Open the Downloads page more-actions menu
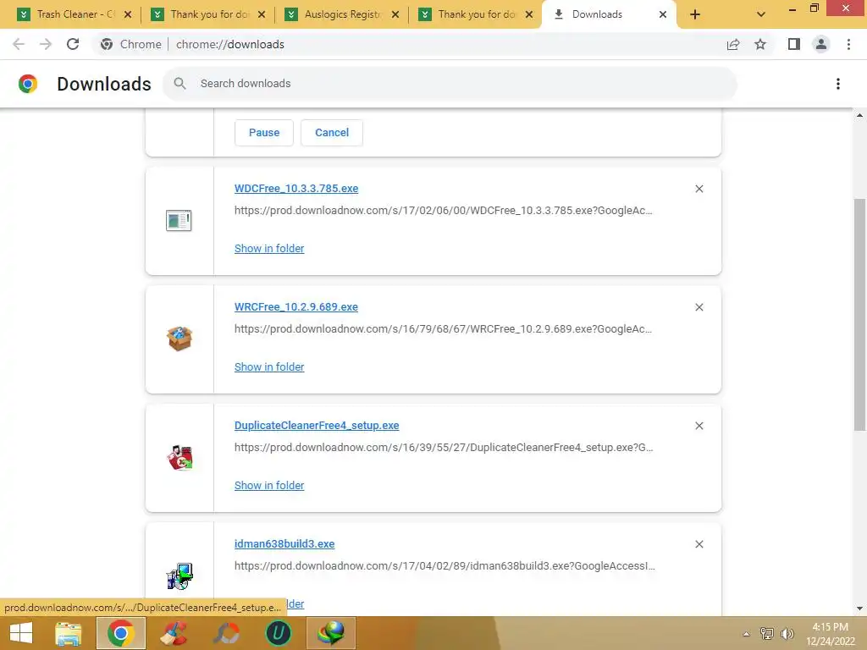 coord(837,84)
